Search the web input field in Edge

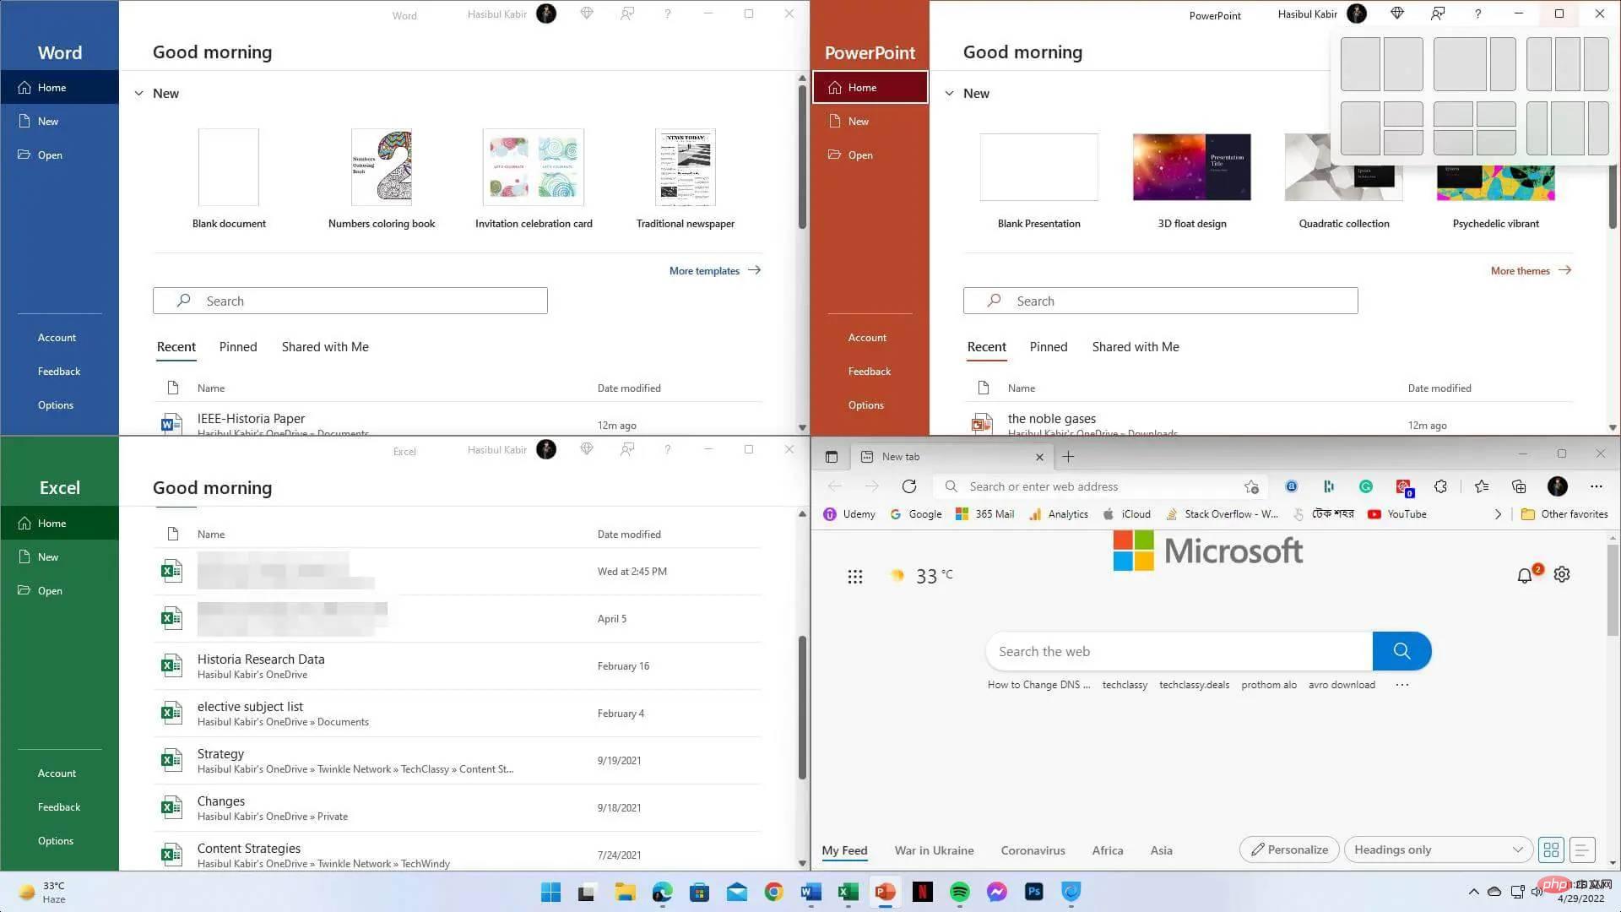(x=1180, y=650)
